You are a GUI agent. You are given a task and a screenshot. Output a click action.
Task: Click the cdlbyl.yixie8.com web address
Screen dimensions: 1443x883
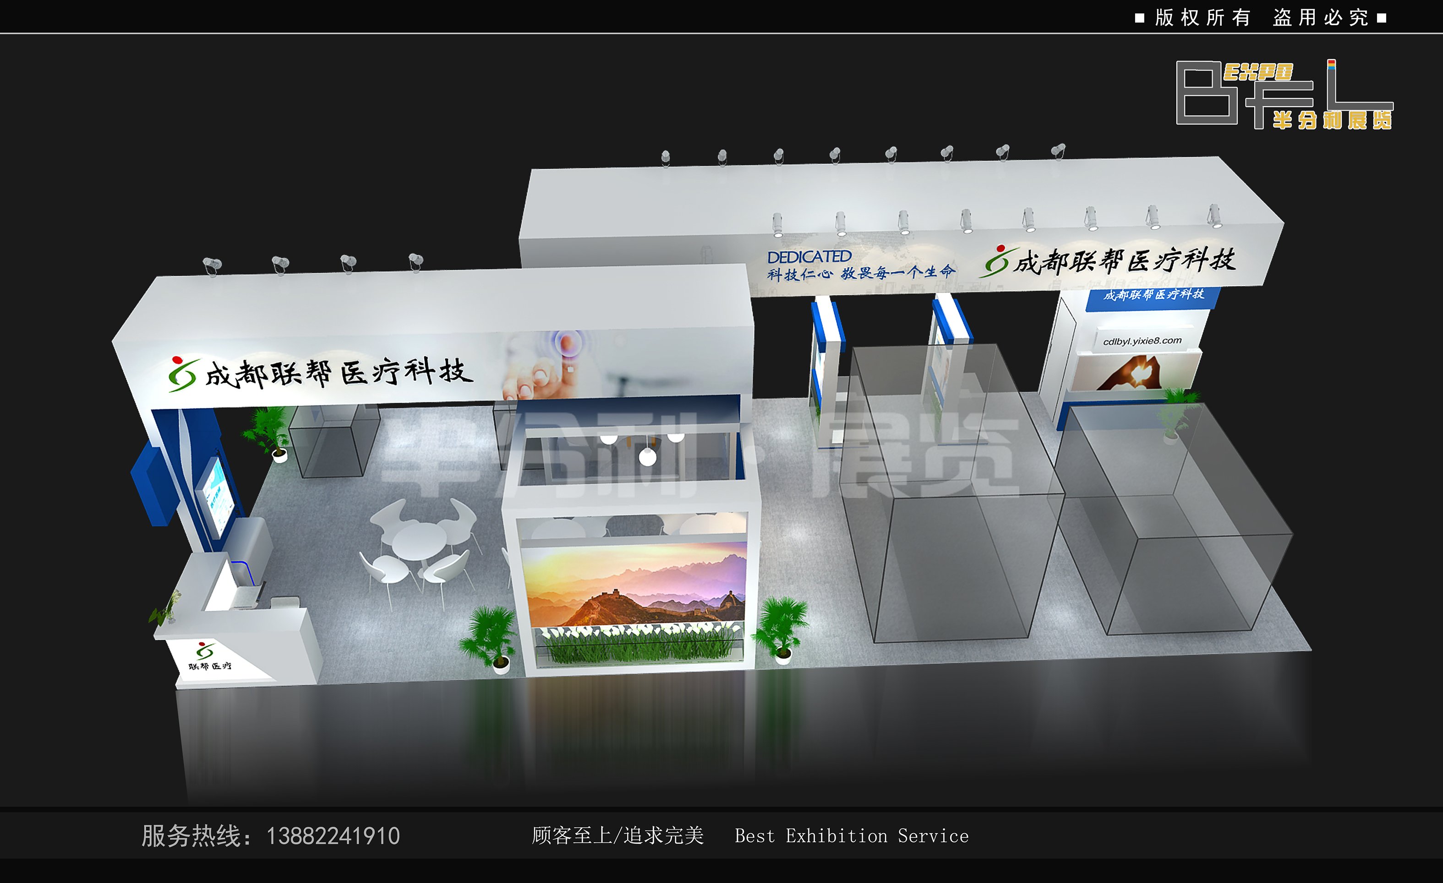[x=1142, y=341]
